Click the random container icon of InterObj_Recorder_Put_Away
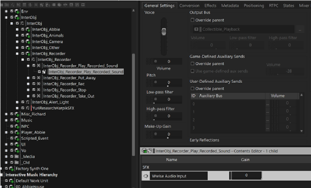This screenshot has height=188, width=311. 39,78
